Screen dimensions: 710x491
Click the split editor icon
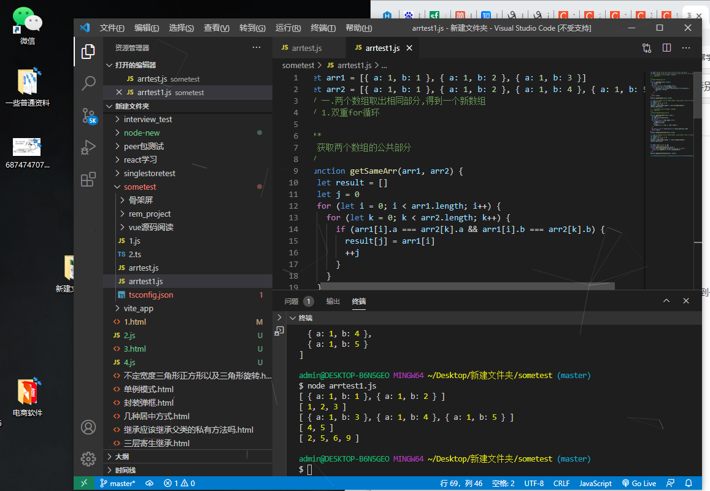coord(666,48)
